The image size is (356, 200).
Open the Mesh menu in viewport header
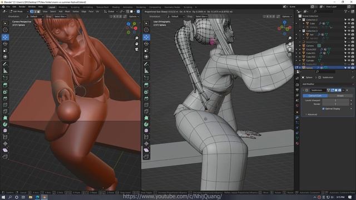tap(67, 11)
